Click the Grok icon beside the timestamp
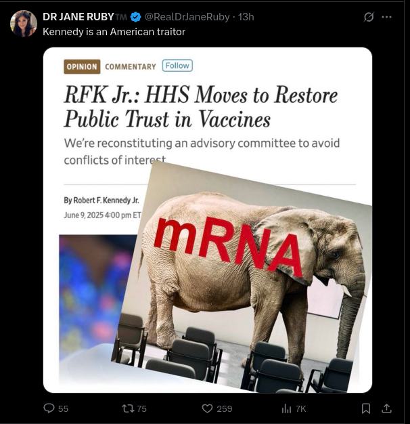Viewport: 410px width, 424px height. click(x=369, y=17)
